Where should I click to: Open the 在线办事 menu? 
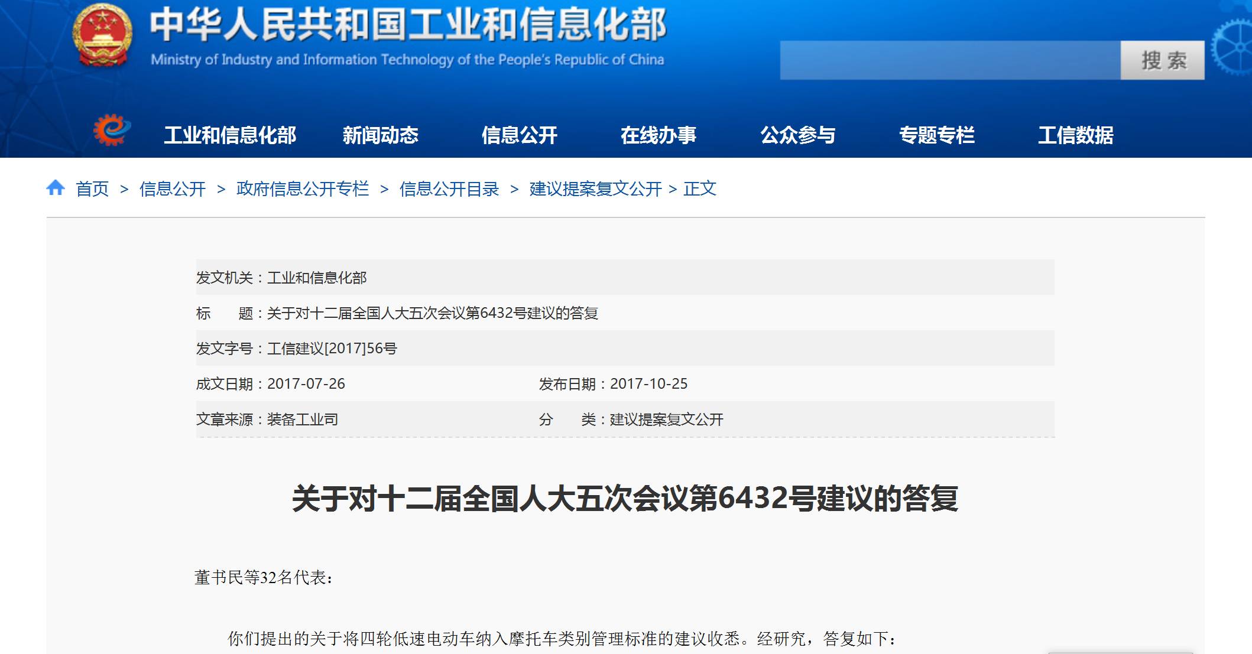pos(659,135)
